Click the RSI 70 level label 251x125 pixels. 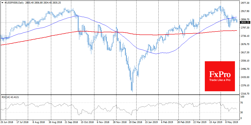[x=241, y=102]
